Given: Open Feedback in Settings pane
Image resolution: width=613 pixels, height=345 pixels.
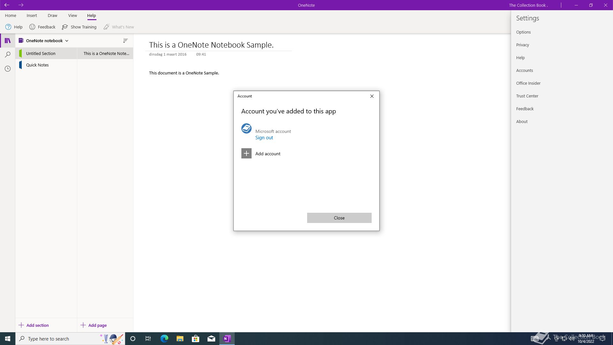Looking at the screenshot, I should tap(525, 109).
